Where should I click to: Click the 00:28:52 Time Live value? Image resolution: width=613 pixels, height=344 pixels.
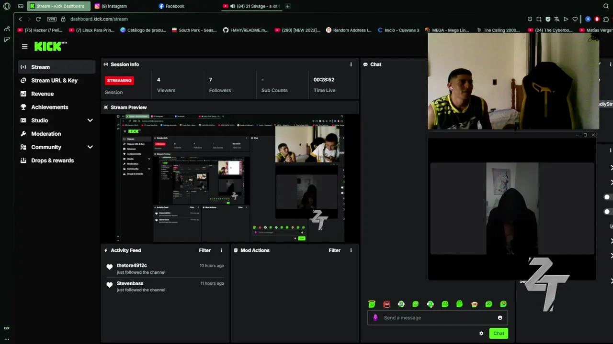coord(324,80)
